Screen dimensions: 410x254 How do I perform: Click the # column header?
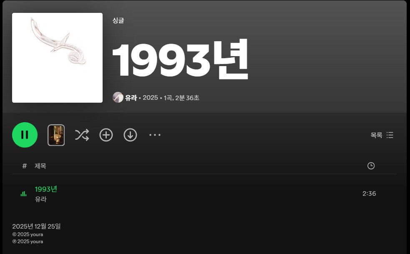coord(25,166)
